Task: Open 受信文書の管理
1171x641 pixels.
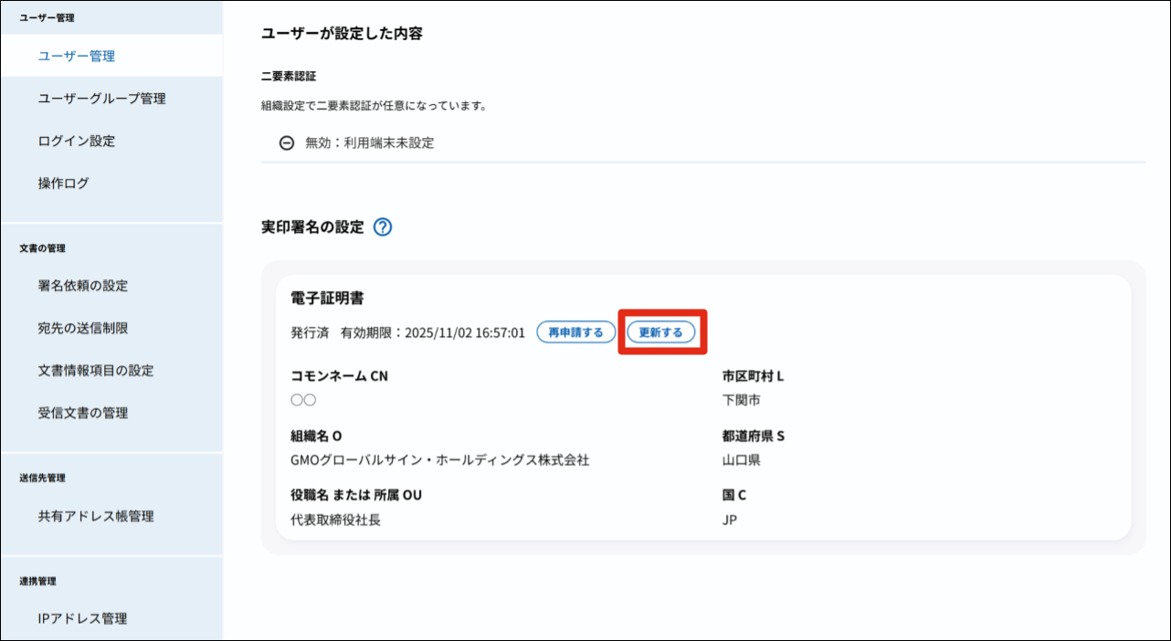Action: point(83,413)
